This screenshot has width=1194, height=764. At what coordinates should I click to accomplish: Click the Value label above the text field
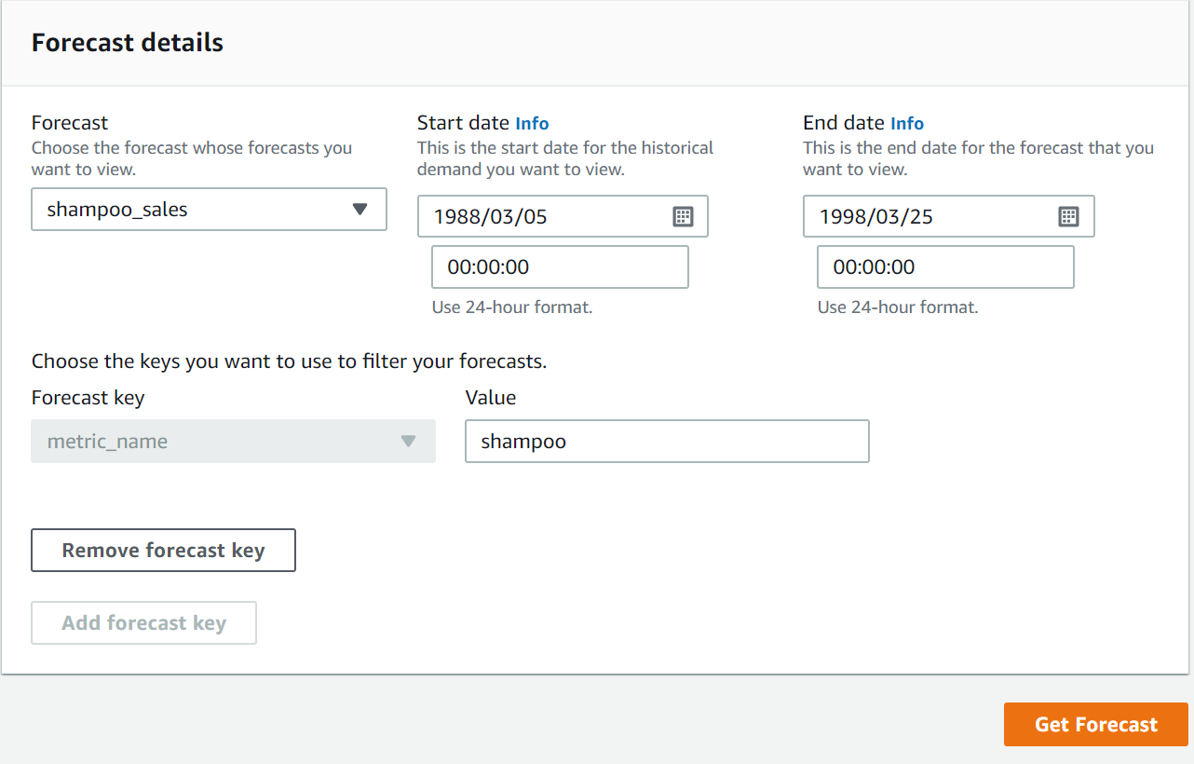[x=491, y=398]
